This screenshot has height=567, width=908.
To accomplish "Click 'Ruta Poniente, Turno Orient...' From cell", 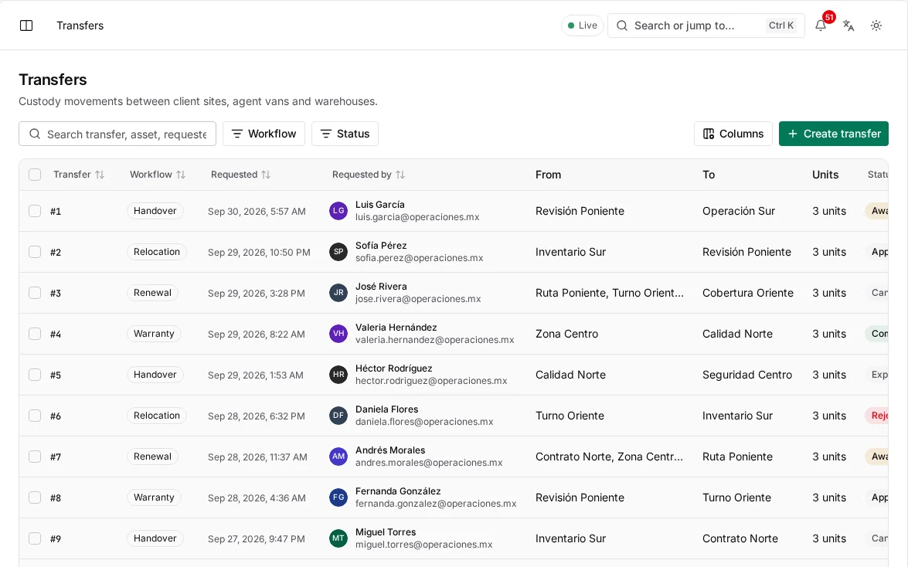I will click(x=609, y=293).
